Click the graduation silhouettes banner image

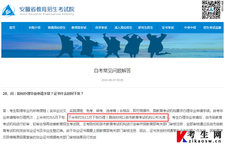tap(112, 46)
